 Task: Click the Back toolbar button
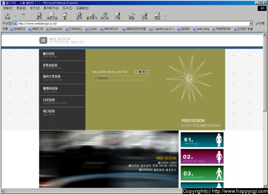tap(8, 16)
